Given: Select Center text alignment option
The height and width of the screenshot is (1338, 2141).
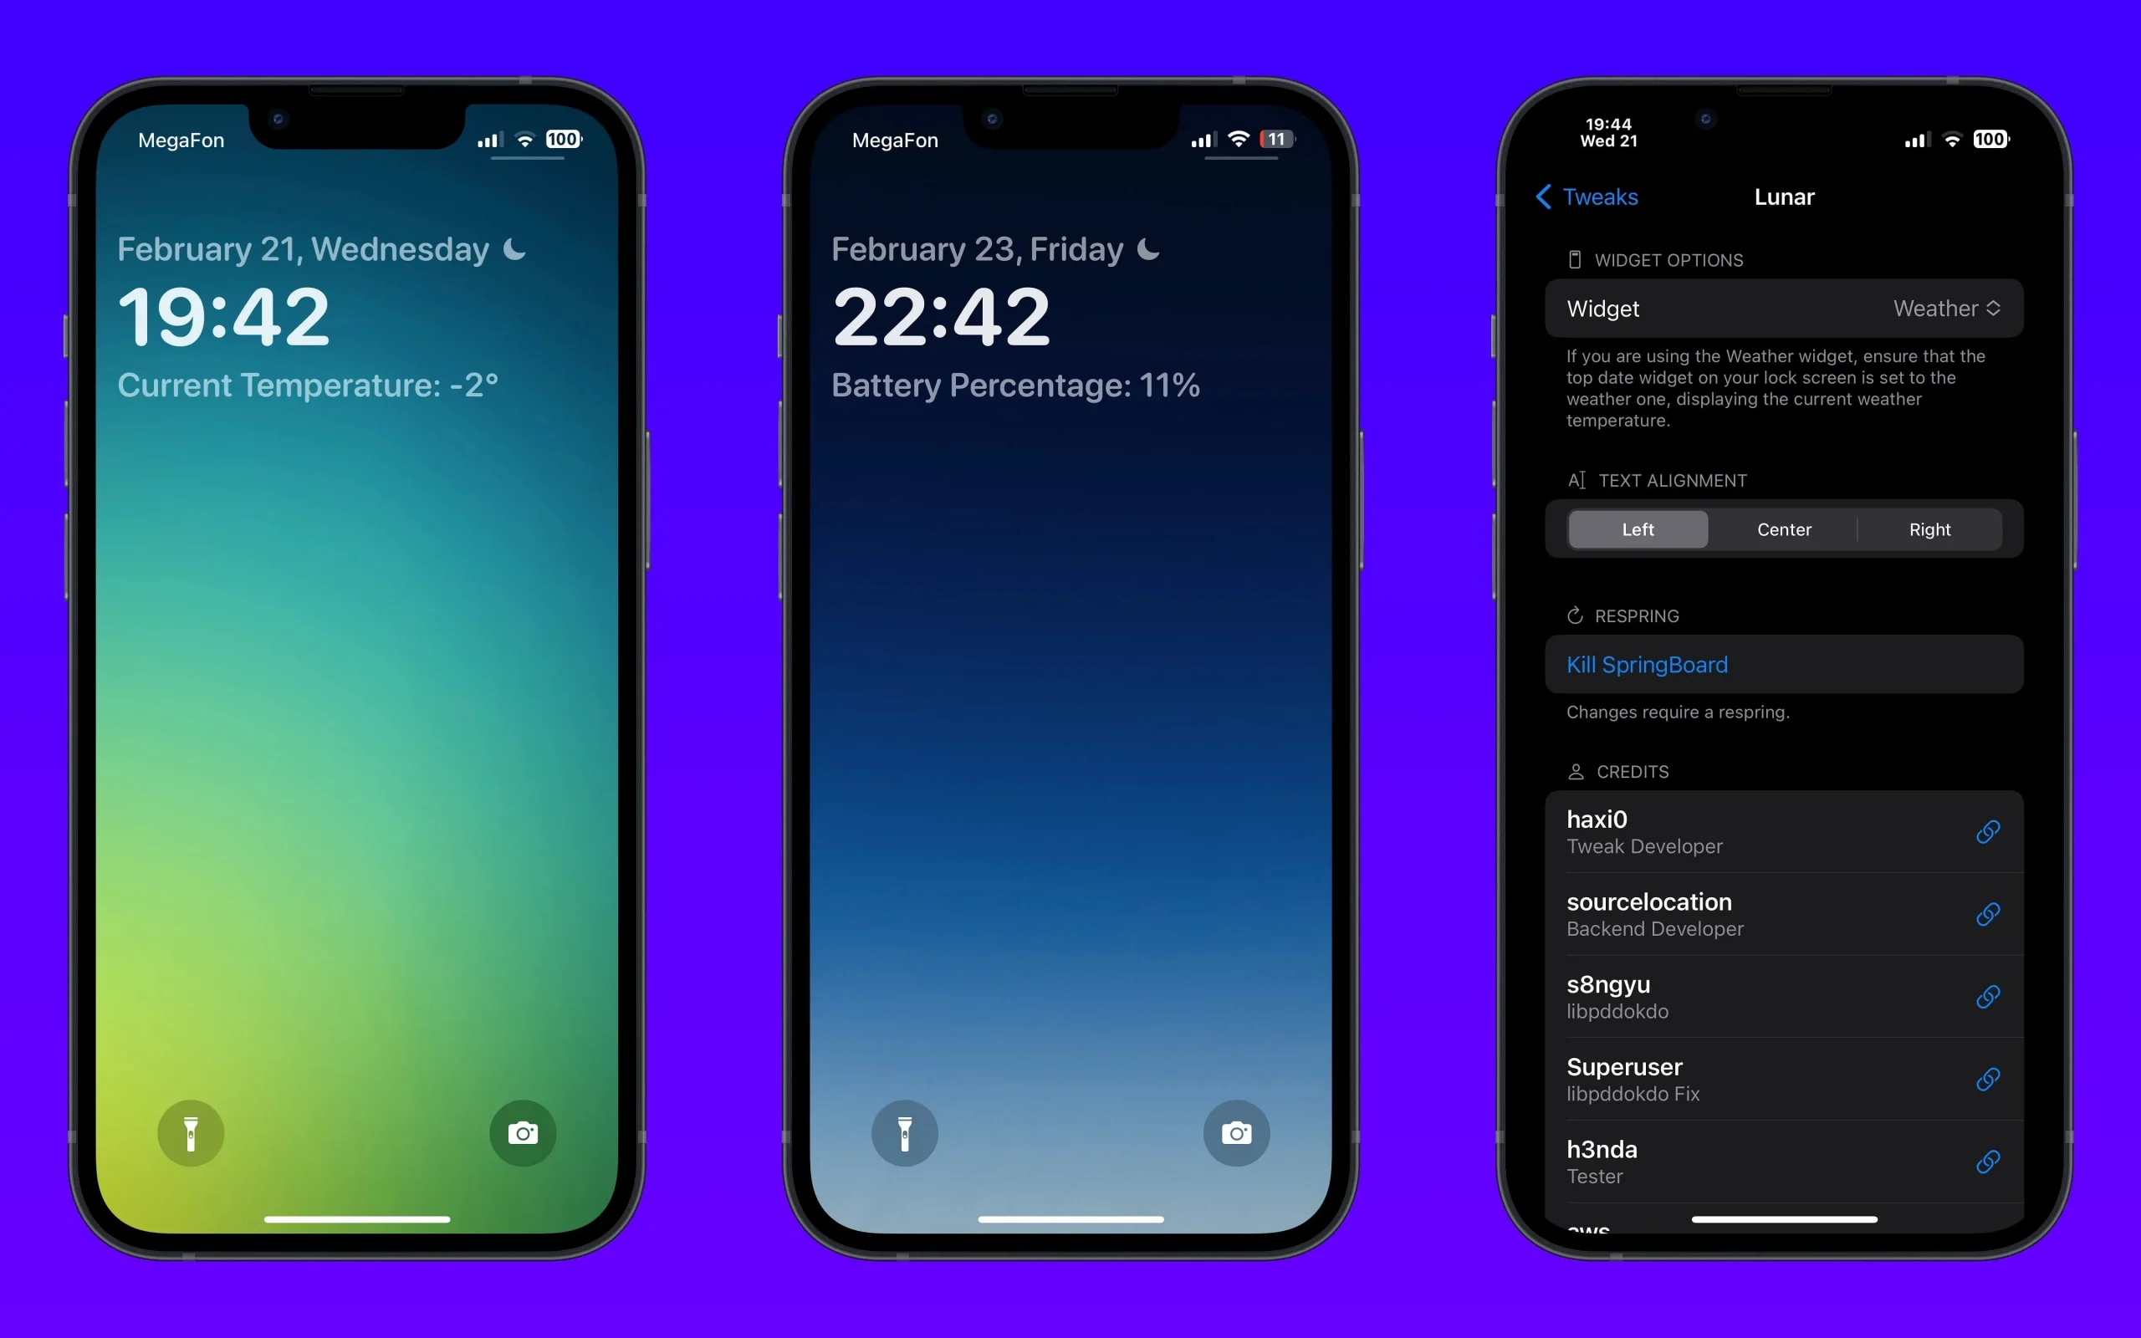Looking at the screenshot, I should point(1783,529).
